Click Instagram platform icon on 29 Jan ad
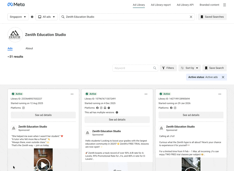This screenshot has width=234, height=171. coord(175,108)
